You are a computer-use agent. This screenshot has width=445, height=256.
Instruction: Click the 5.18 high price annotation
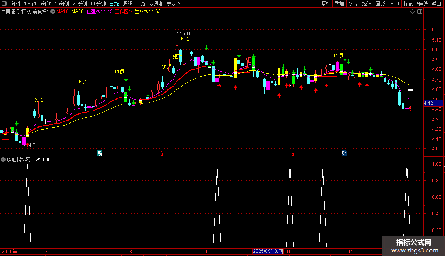[x=187, y=33]
